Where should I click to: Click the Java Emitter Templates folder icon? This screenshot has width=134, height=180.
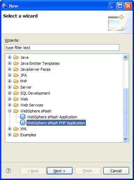point(16,63)
